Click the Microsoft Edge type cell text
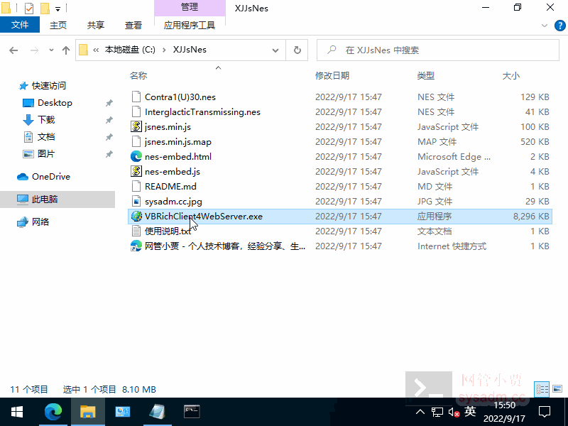The image size is (568, 426). click(454, 156)
